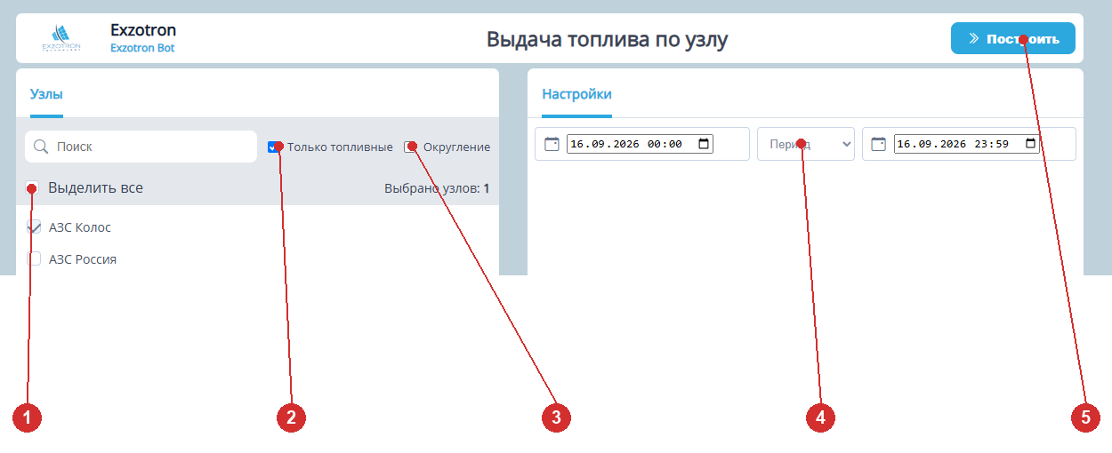Click the end datetime 16.09.2026 23:59 field

coord(969,144)
